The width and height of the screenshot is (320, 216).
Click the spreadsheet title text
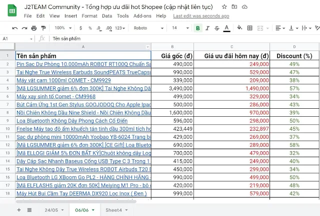tap(118, 7)
